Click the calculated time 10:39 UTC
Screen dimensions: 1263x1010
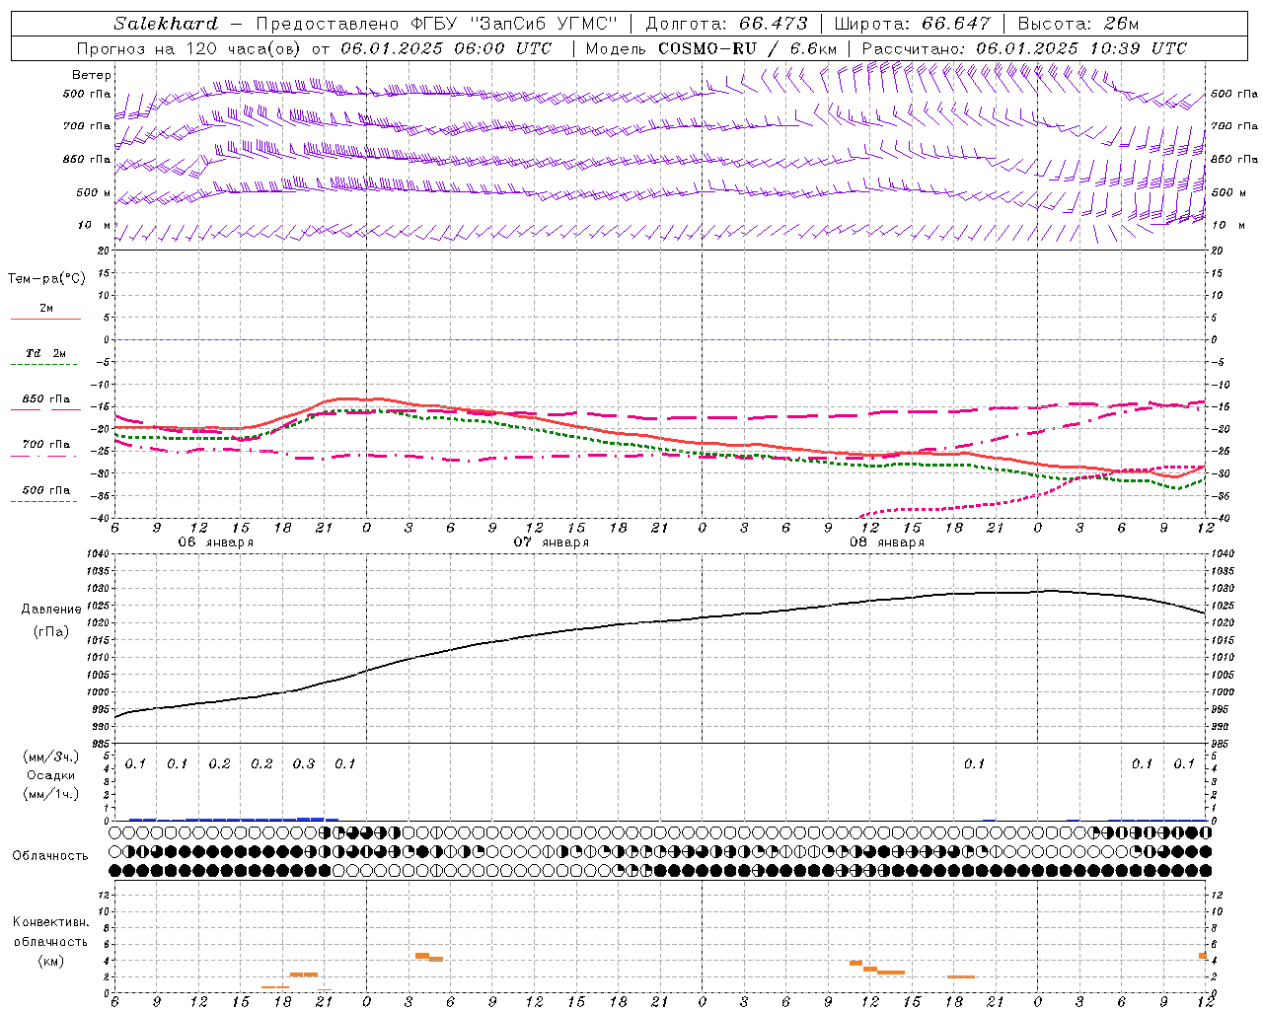tap(1141, 48)
